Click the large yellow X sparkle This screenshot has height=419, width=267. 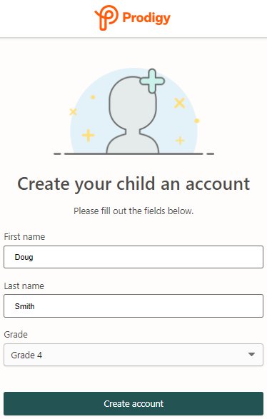pos(180,103)
